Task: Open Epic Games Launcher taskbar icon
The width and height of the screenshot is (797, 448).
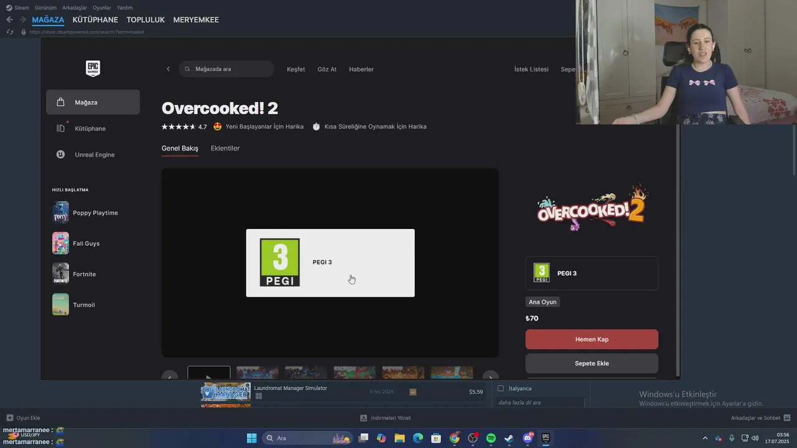Action: [545, 438]
